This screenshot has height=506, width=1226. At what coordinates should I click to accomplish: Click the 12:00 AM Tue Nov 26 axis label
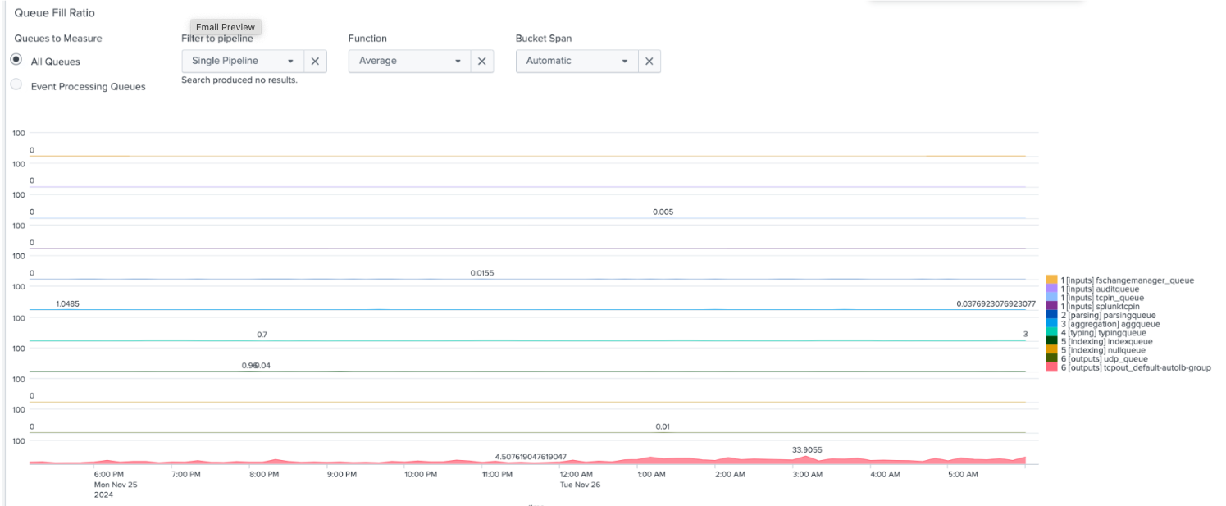(577, 479)
